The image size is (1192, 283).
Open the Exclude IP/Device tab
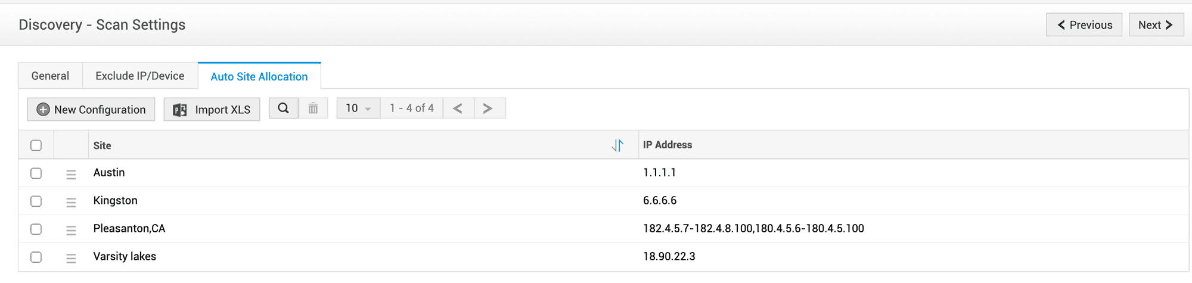pos(140,76)
